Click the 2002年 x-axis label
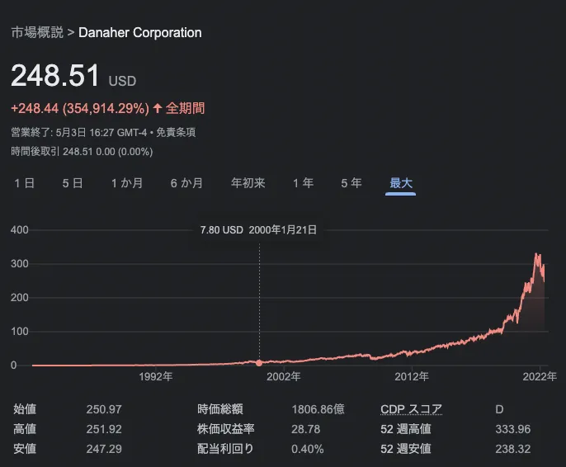Viewport: 566px width, 467px height. coord(284,376)
